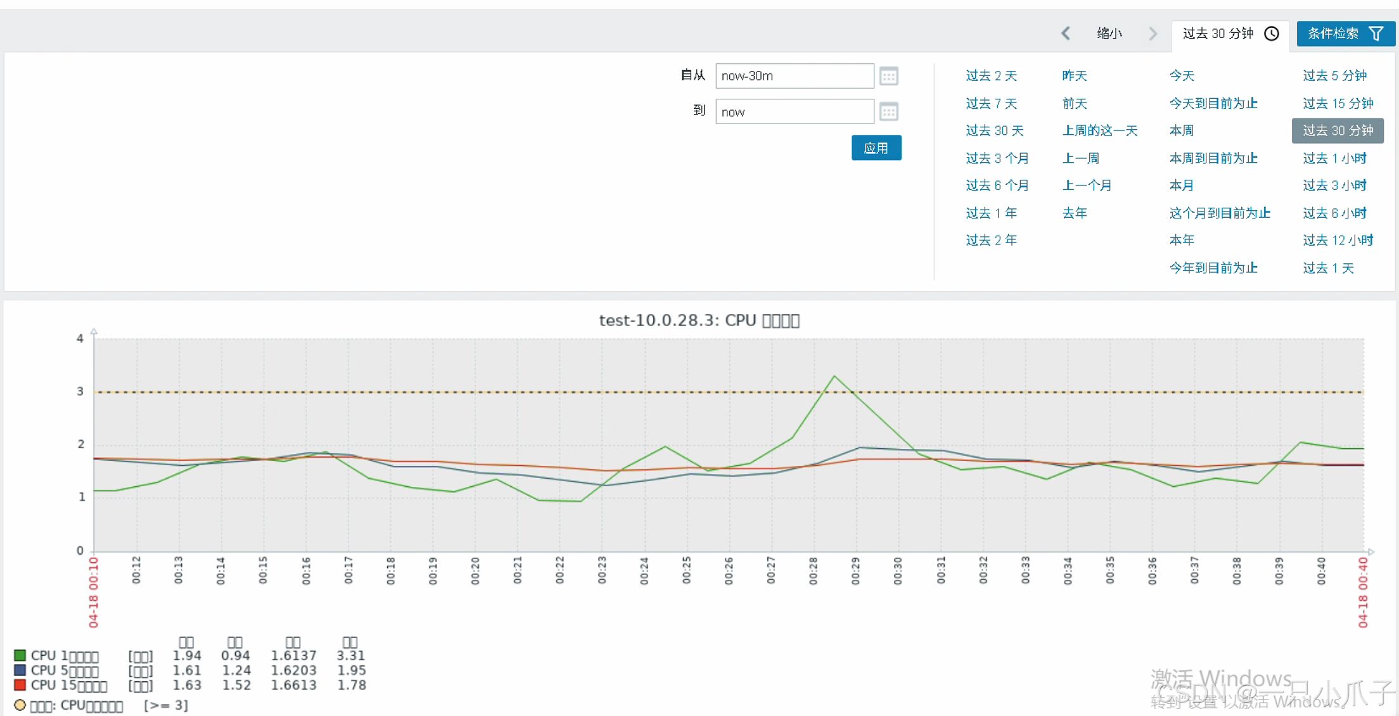Click the red CPU 15 legend swatch
This screenshot has width=1399, height=716.
pos(20,685)
